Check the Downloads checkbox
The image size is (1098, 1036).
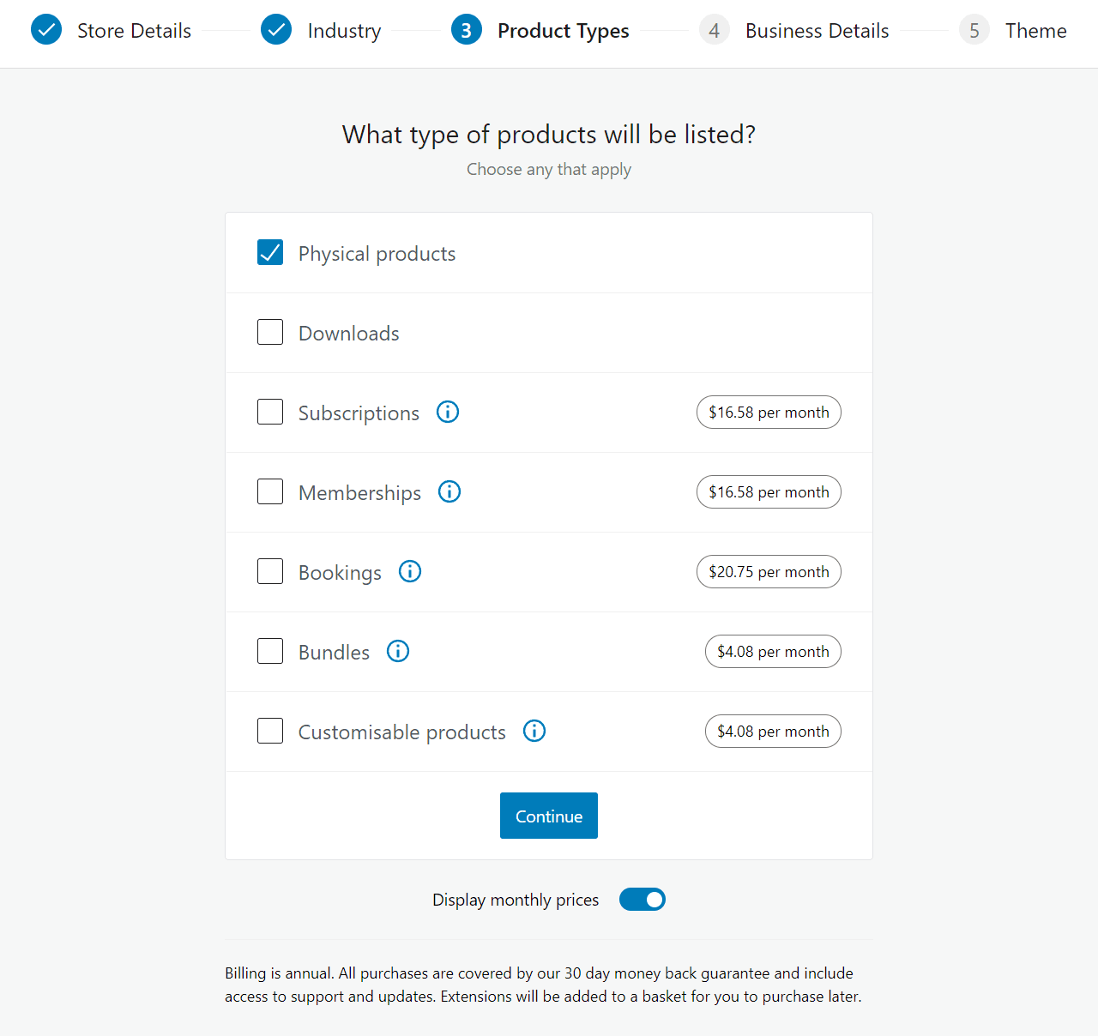[270, 332]
